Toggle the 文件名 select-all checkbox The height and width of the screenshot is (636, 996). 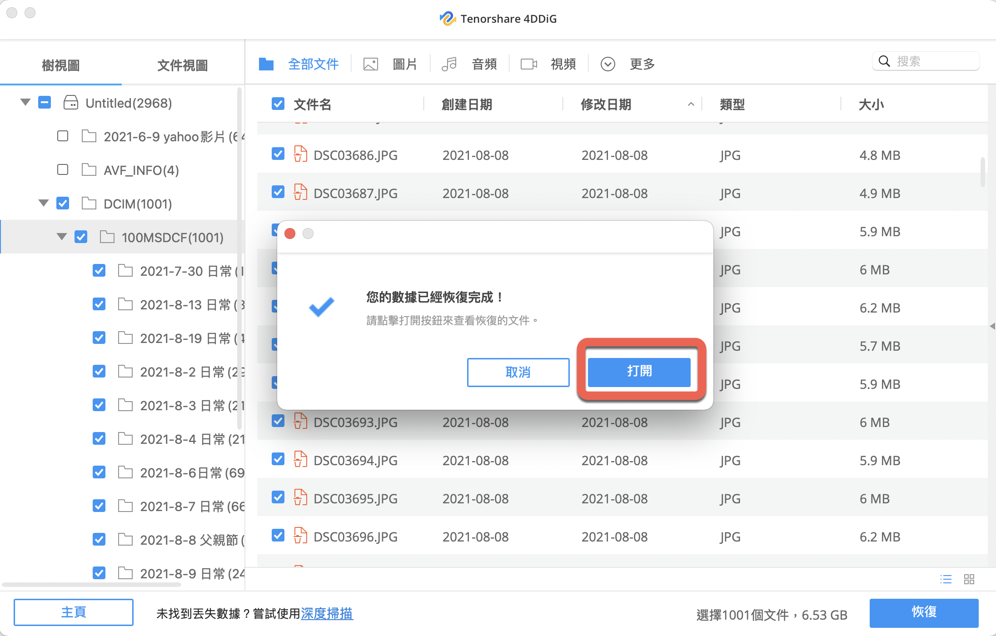click(x=278, y=104)
